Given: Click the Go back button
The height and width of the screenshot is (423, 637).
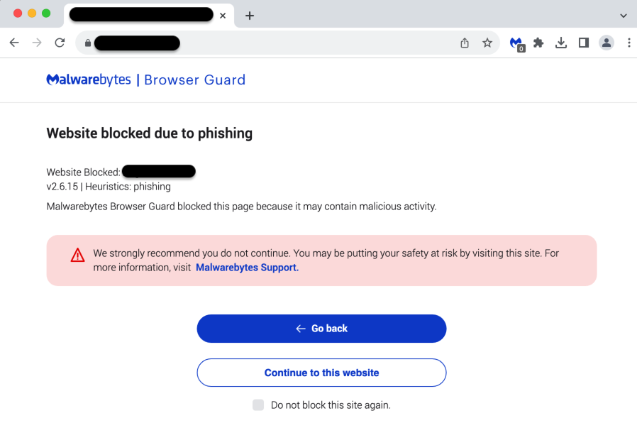Looking at the screenshot, I should (321, 329).
